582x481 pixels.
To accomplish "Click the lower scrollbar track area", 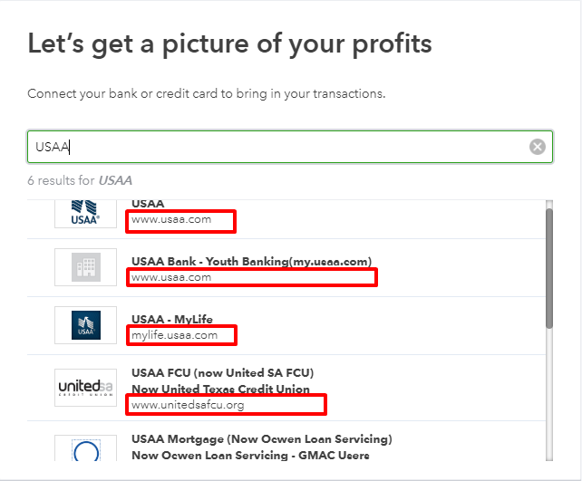I will (549, 394).
